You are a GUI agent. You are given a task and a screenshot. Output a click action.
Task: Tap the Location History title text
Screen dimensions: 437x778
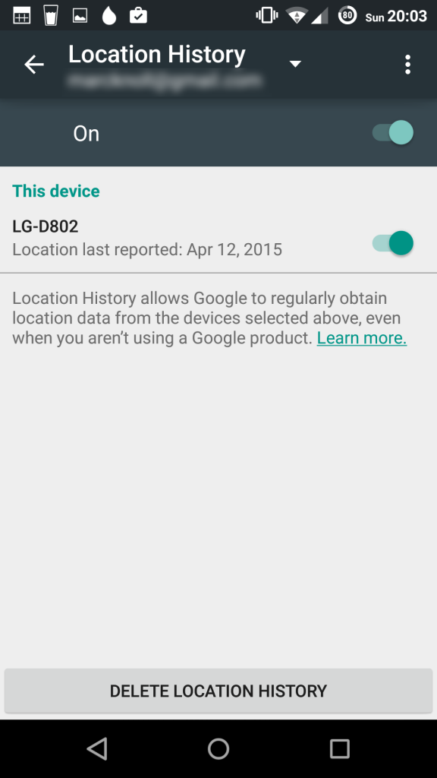coord(156,54)
